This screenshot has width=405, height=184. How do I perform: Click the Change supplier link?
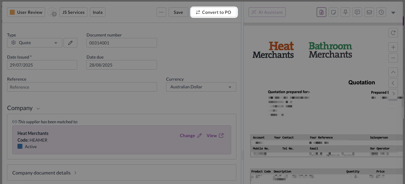191,136
